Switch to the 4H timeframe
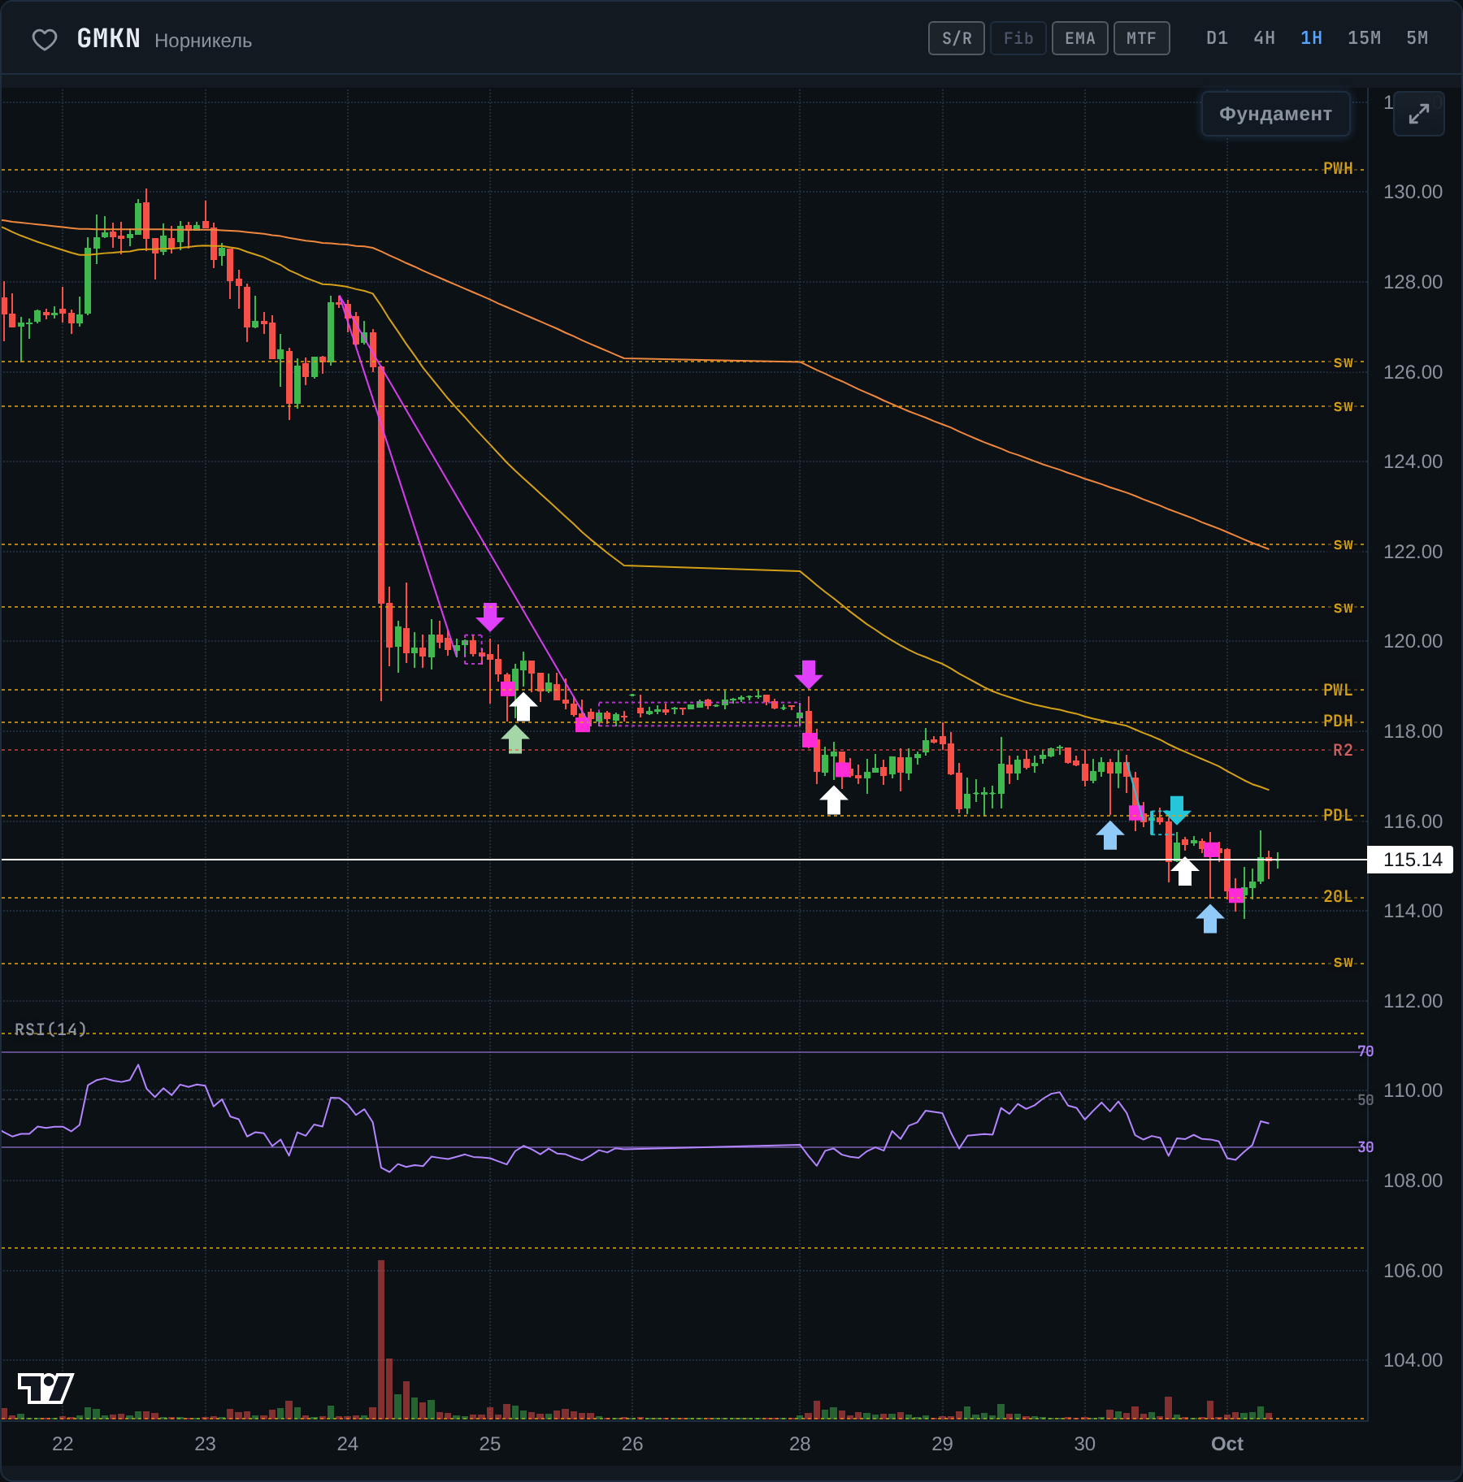The width and height of the screenshot is (1463, 1482). tap(1264, 38)
